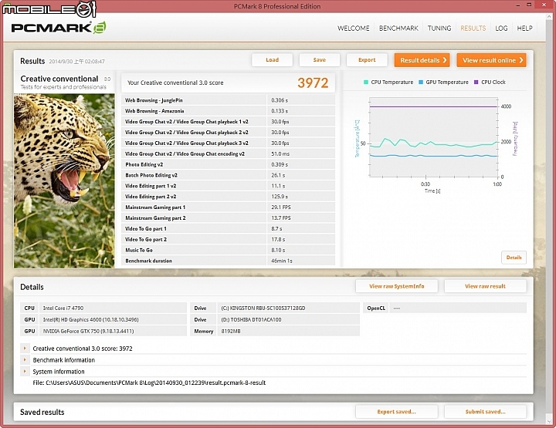Click the chart Details button
The image size is (556, 428).
click(x=514, y=258)
